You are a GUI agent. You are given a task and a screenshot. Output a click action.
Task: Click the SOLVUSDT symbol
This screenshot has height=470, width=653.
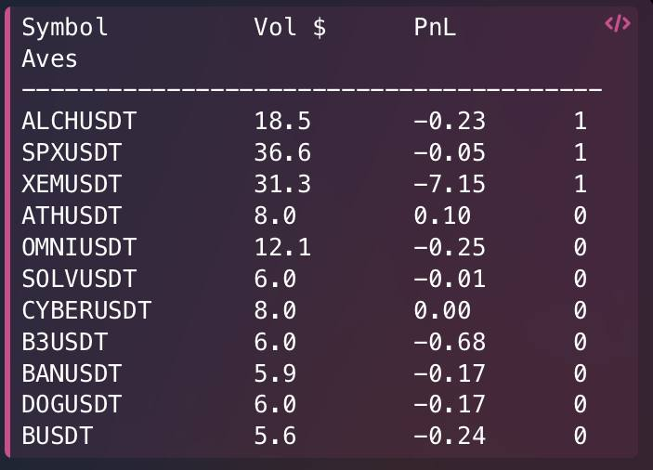tap(79, 279)
